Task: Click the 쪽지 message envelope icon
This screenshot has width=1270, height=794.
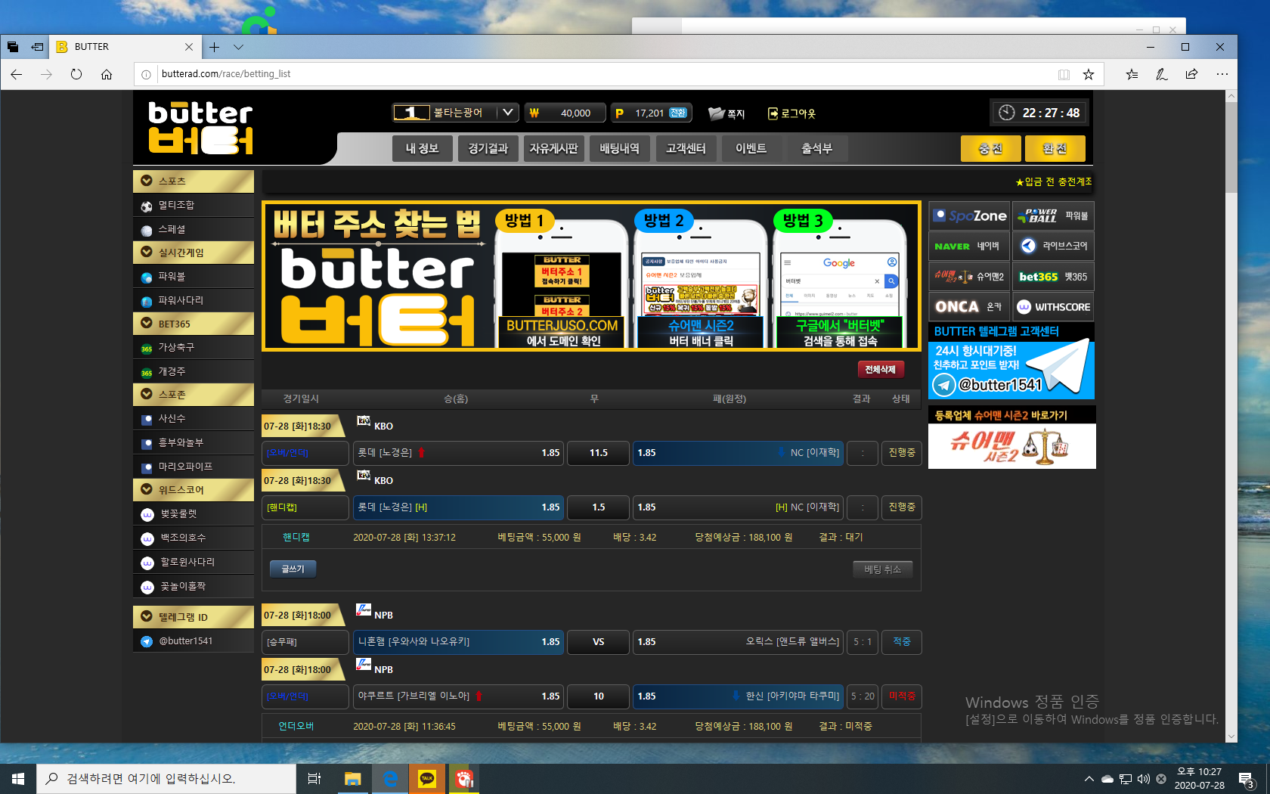Action: pyautogui.click(x=716, y=113)
